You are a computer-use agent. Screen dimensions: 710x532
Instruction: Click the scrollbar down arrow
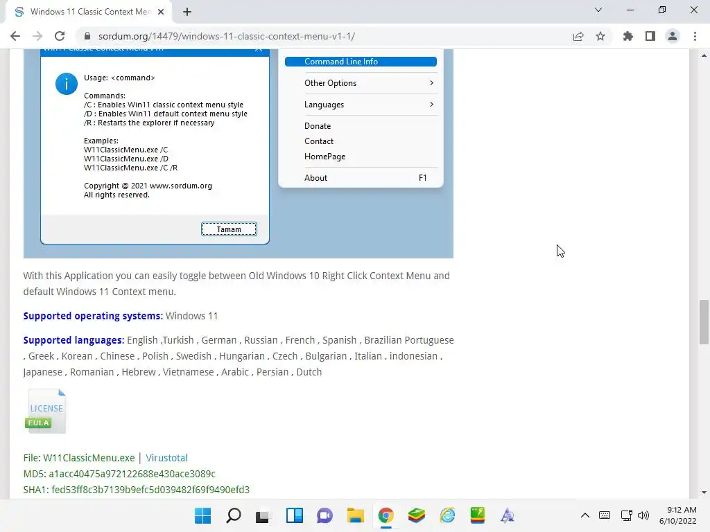(x=704, y=493)
